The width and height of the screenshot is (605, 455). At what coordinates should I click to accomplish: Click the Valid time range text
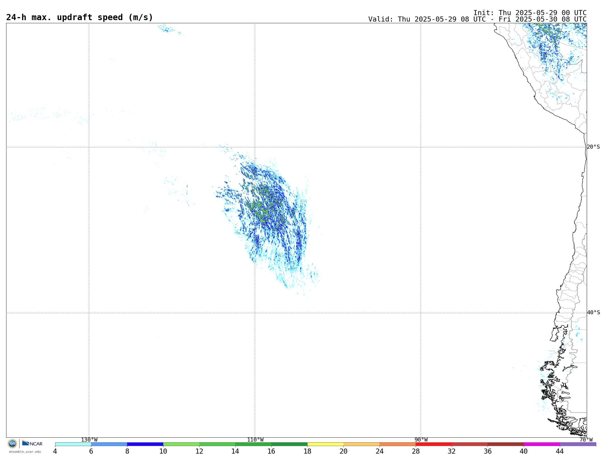point(477,19)
